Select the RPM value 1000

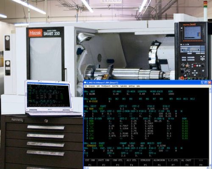[171, 94]
